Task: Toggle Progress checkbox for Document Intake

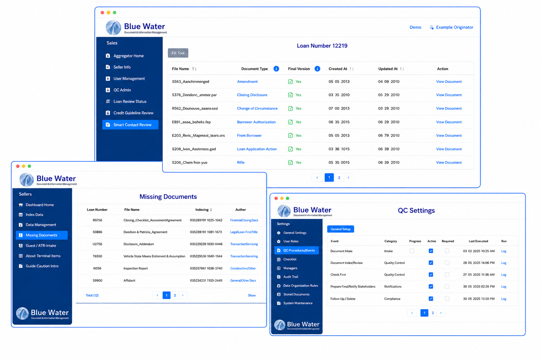Action: point(412,251)
